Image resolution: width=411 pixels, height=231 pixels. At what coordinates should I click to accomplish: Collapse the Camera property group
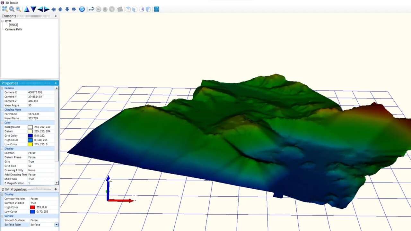(2, 88)
